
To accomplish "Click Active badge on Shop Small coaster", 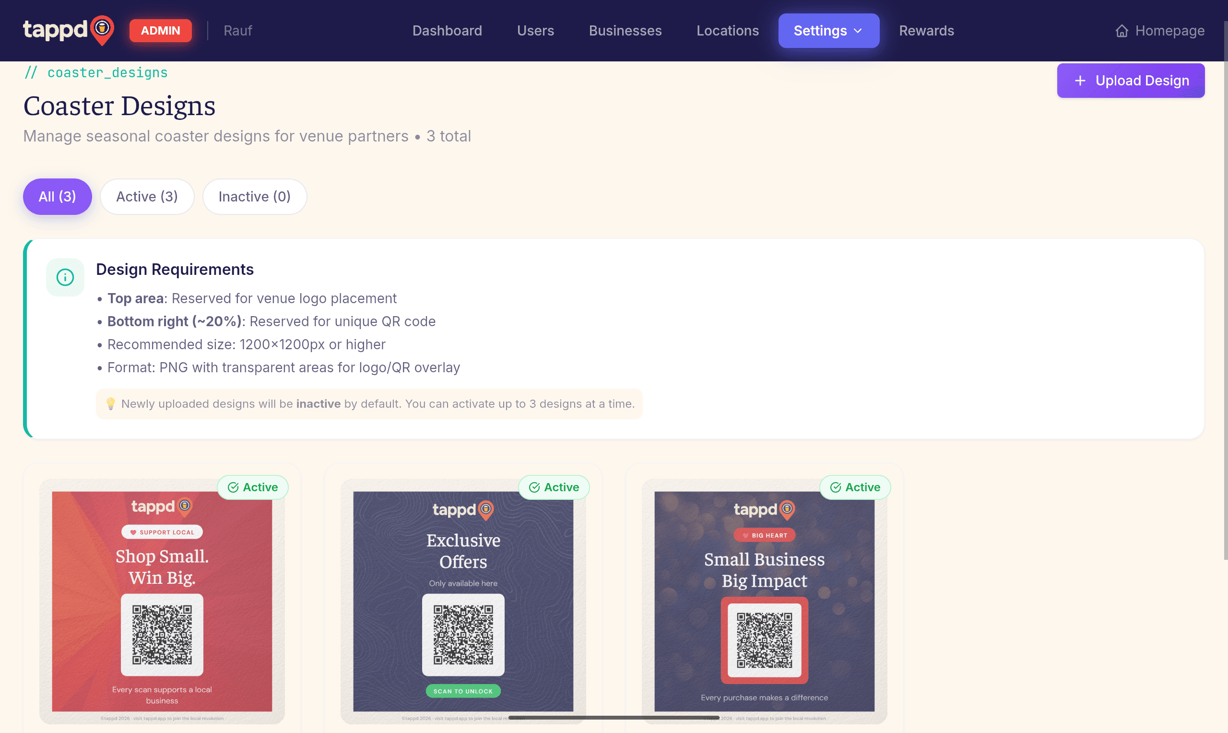I will (x=253, y=487).
